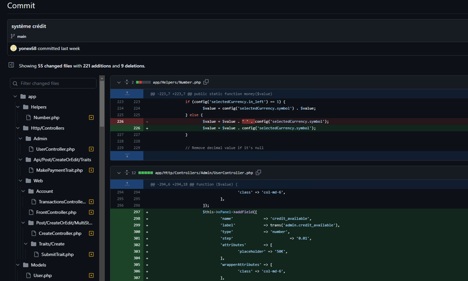Click the file tree vertical scrollbar
Viewport: 468px width, 281px height.
tap(102, 103)
